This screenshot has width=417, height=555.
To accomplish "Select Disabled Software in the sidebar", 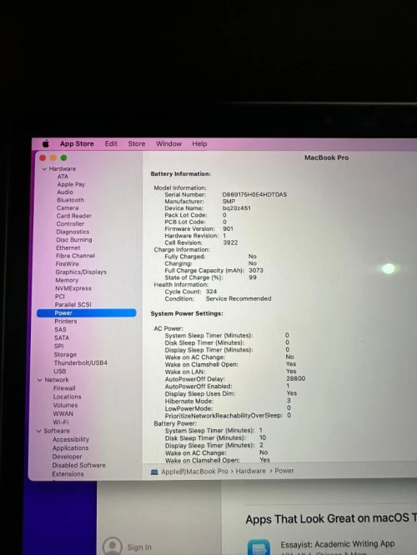I will coord(78,465).
